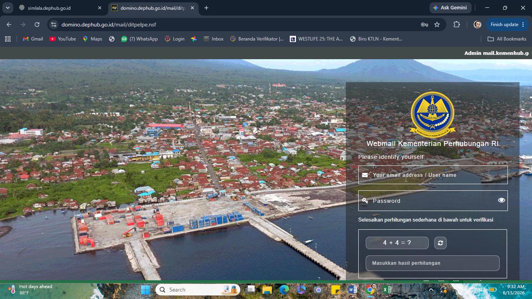
Task: Close the domino.dephub.go.id tab
Action: (192, 8)
